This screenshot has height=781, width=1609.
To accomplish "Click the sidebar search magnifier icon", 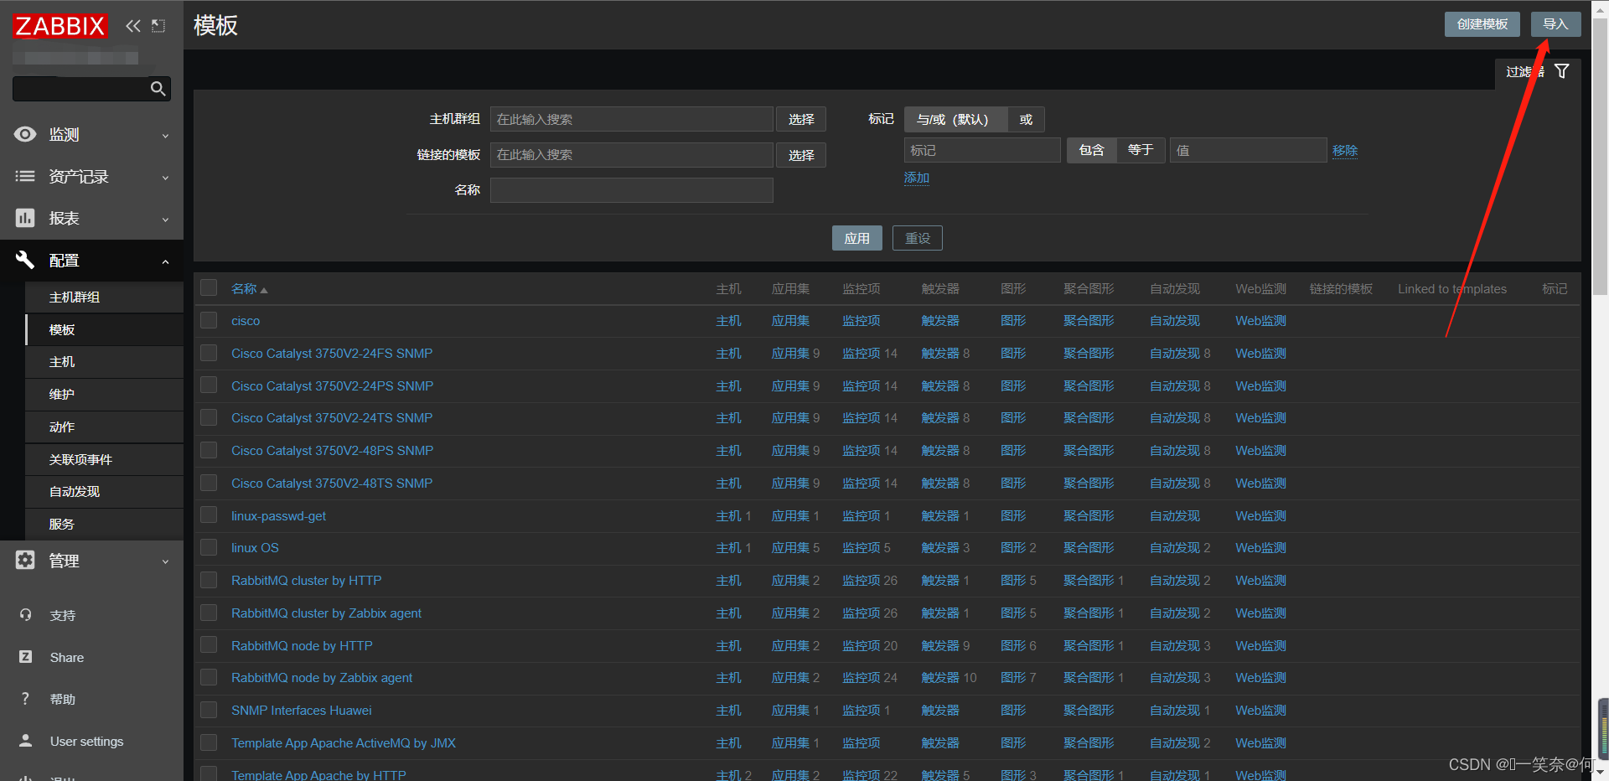I will (158, 89).
